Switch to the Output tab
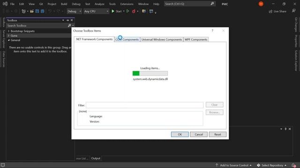300x168 pixels. pyautogui.click(x=96, y=158)
